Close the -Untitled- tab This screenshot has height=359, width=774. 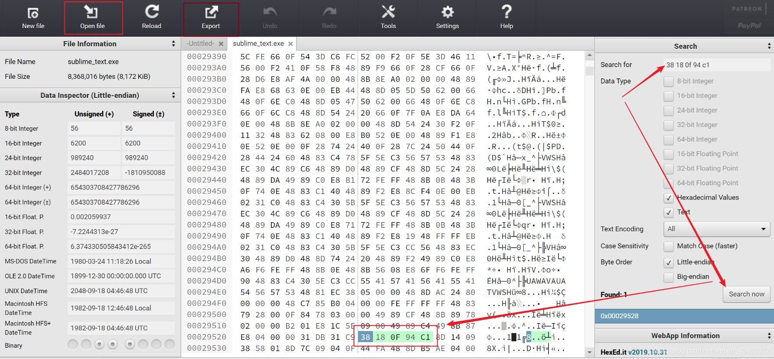pos(221,44)
